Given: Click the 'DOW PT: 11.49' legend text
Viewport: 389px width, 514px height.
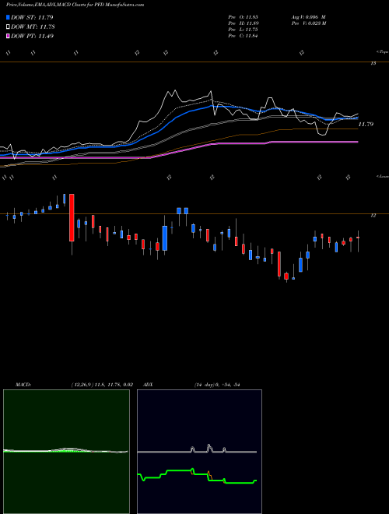Looking at the screenshot, I should 32,37.
